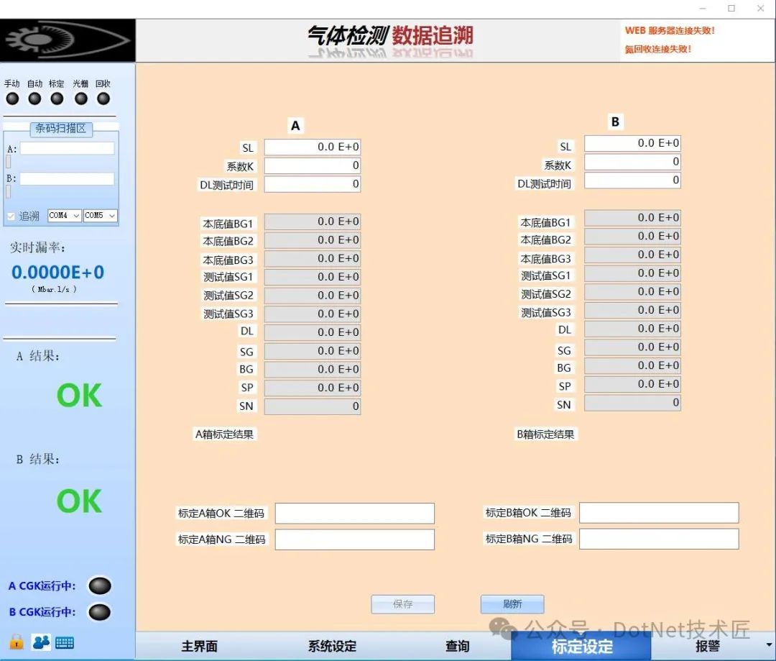Select the 标定设定 tab
This screenshot has height=661, width=776.
click(x=581, y=647)
